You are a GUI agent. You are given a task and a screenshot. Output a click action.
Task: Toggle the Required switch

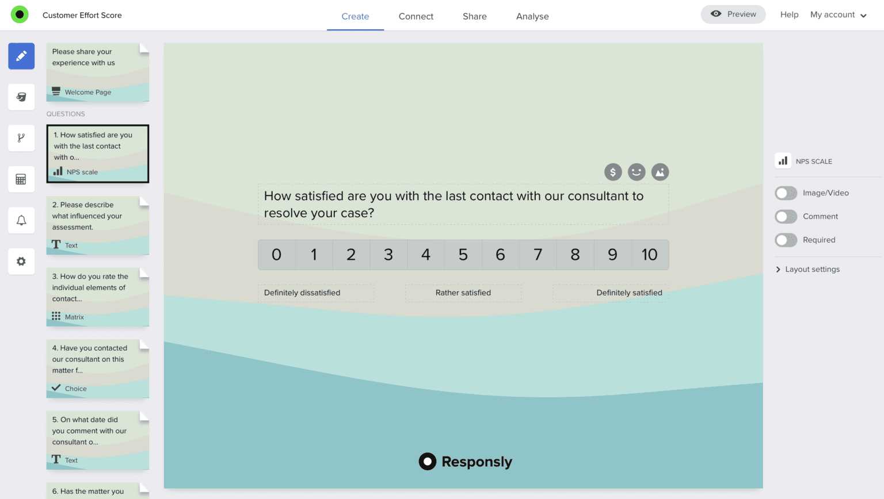point(786,240)
